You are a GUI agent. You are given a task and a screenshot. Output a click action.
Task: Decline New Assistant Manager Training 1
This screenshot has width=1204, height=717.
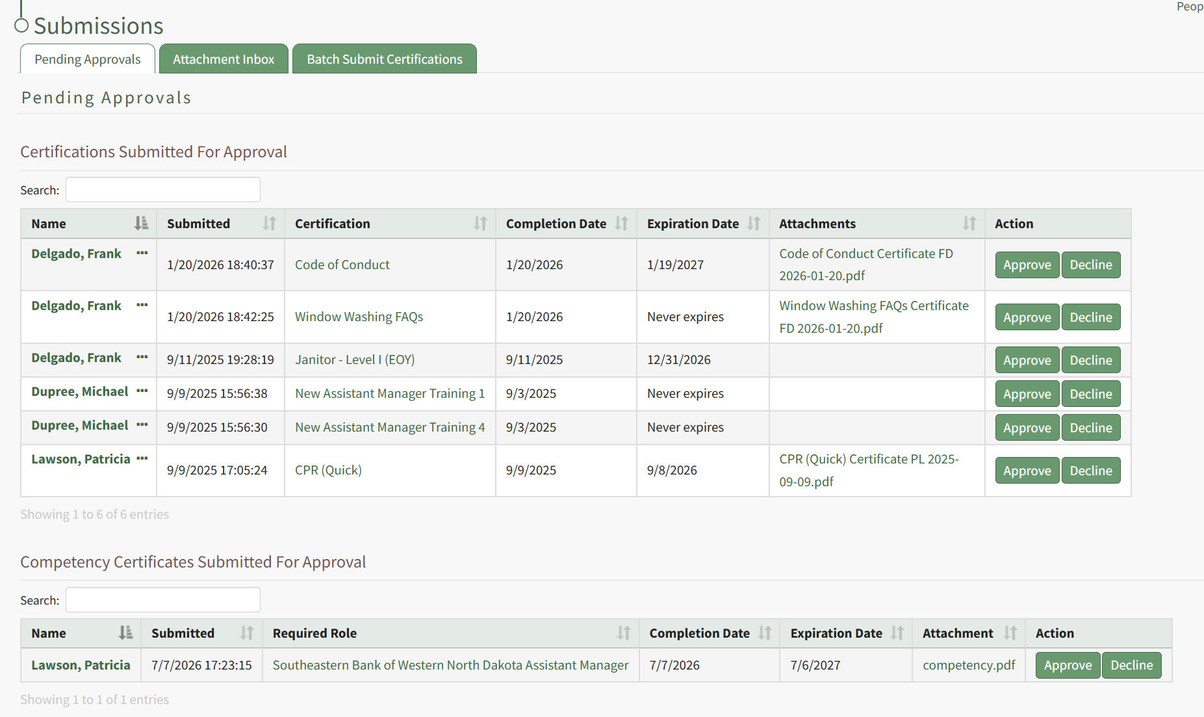1091,394
